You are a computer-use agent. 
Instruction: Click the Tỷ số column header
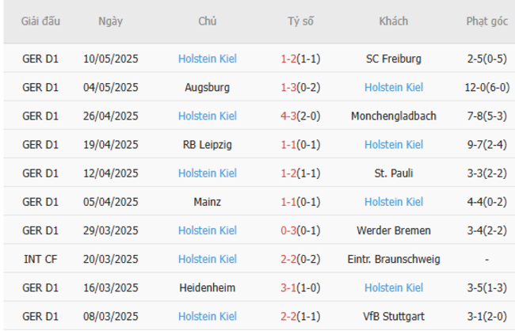(x=300, y=21)
